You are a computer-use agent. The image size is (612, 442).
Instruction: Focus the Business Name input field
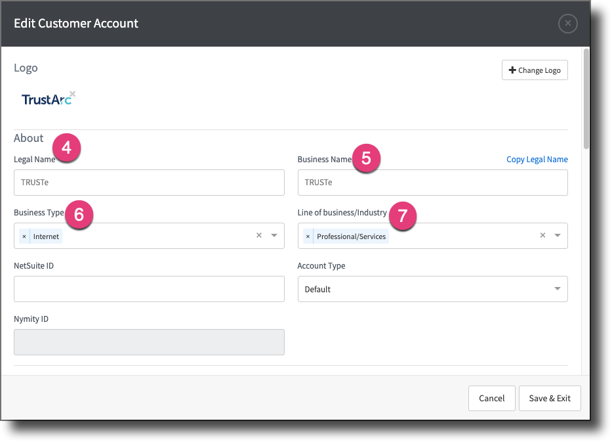pos(432,183)
